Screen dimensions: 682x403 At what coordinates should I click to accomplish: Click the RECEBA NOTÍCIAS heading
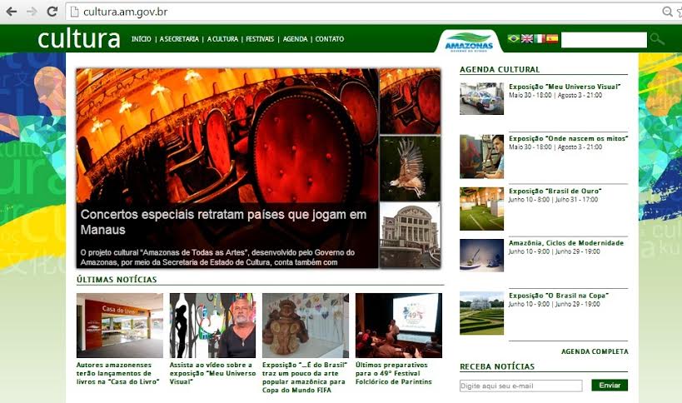(x=497, y=366)
